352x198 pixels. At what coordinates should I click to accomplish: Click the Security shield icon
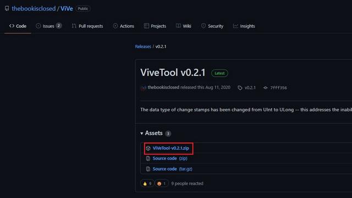204,26
